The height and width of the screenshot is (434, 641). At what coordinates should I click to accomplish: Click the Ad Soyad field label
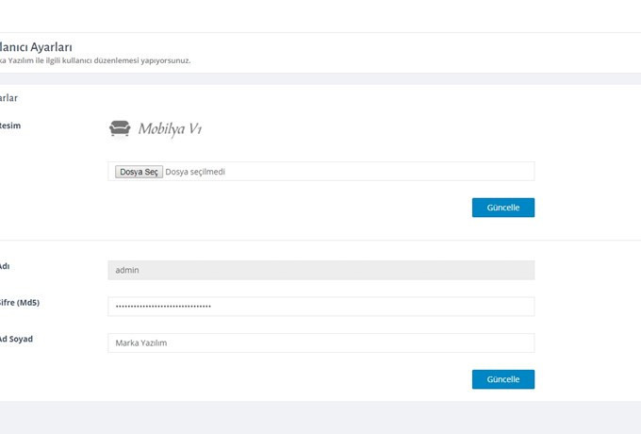pyautogui.click(x=16, y=339)
